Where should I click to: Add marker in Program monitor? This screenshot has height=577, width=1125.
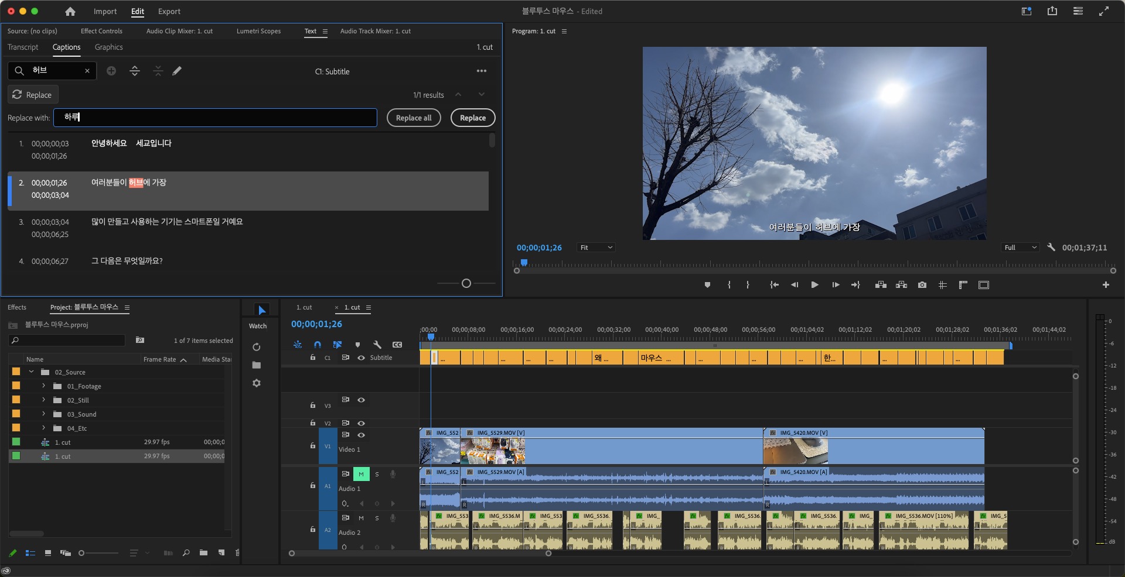707,285
